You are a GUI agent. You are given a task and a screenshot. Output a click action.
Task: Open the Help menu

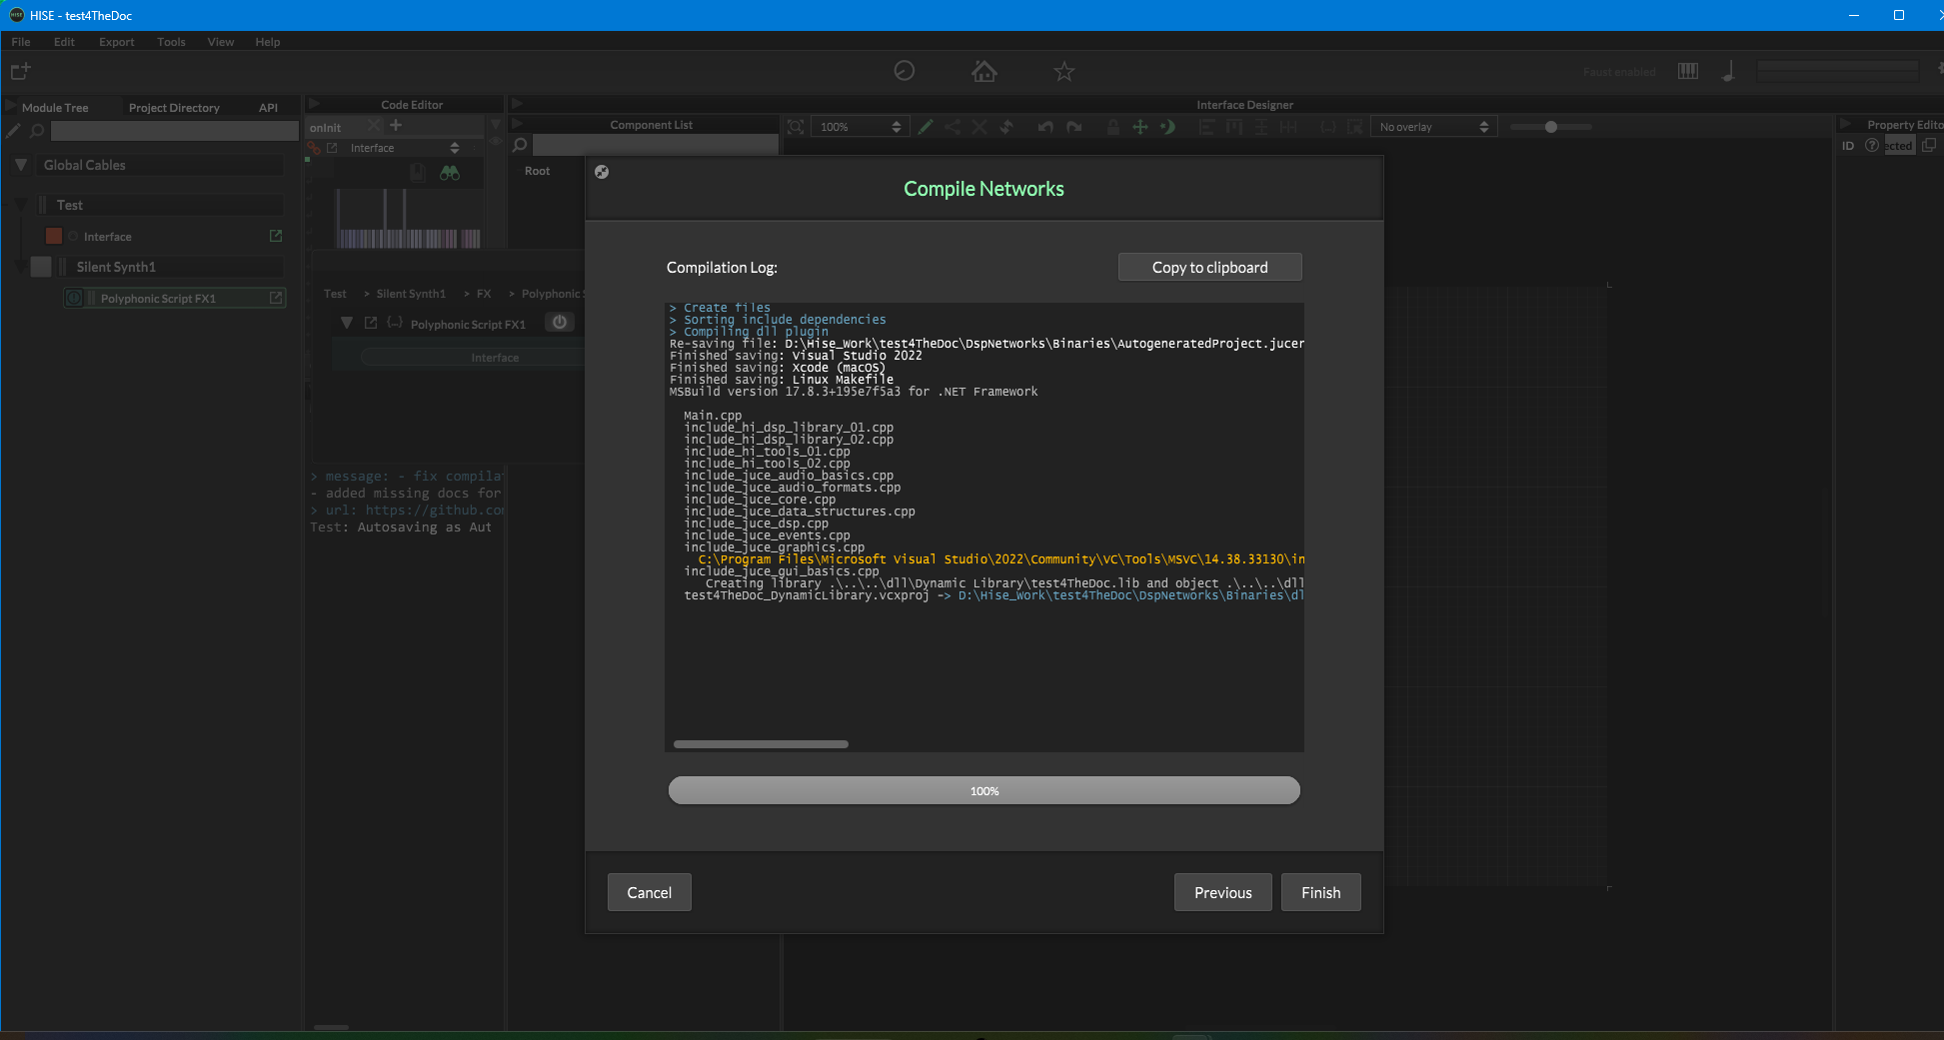tap(267, 42)
